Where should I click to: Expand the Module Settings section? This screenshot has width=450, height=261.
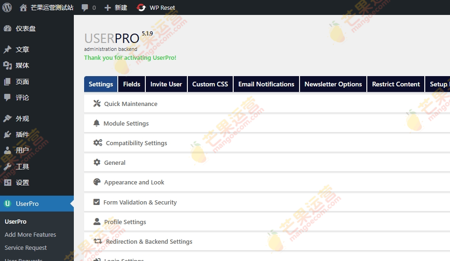tap(267, 123)
